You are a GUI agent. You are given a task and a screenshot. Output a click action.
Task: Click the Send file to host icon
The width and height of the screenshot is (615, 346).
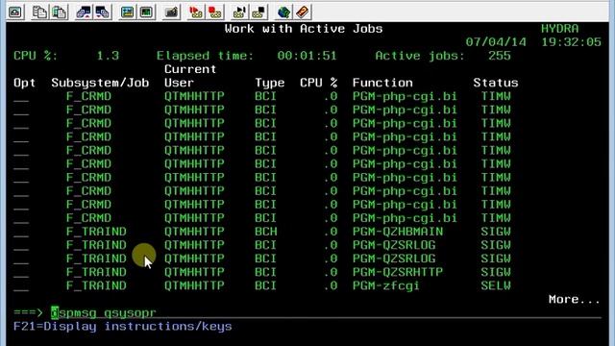click(84, 12)
